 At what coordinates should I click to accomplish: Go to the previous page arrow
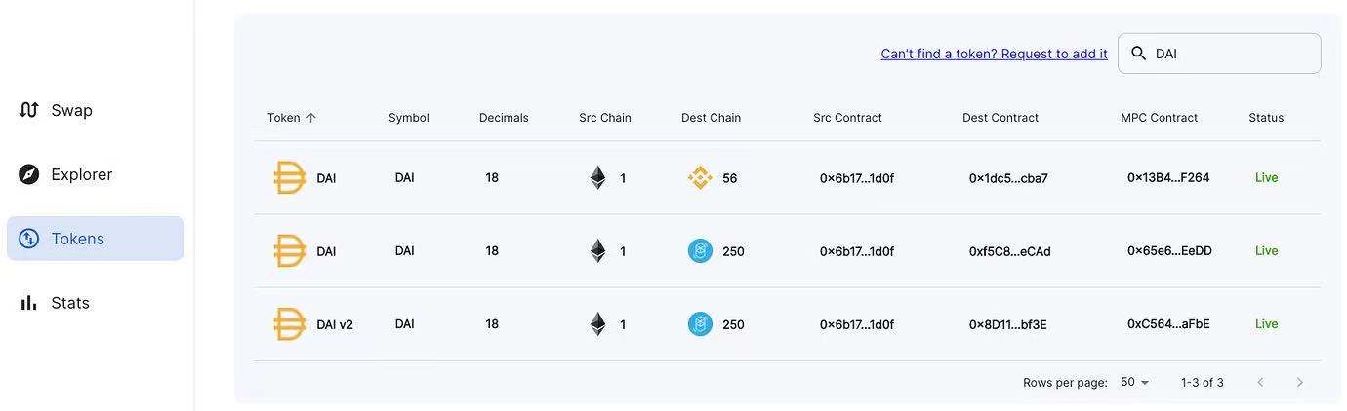coord(1260,383)
